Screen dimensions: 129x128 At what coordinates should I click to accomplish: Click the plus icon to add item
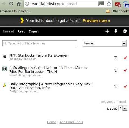tap(107, 31)
